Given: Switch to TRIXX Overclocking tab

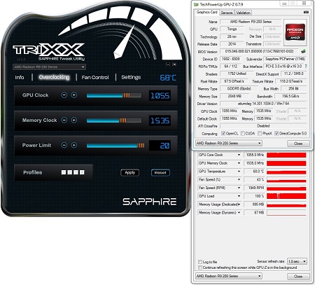Looking at the screenshot, I should 54,77.
